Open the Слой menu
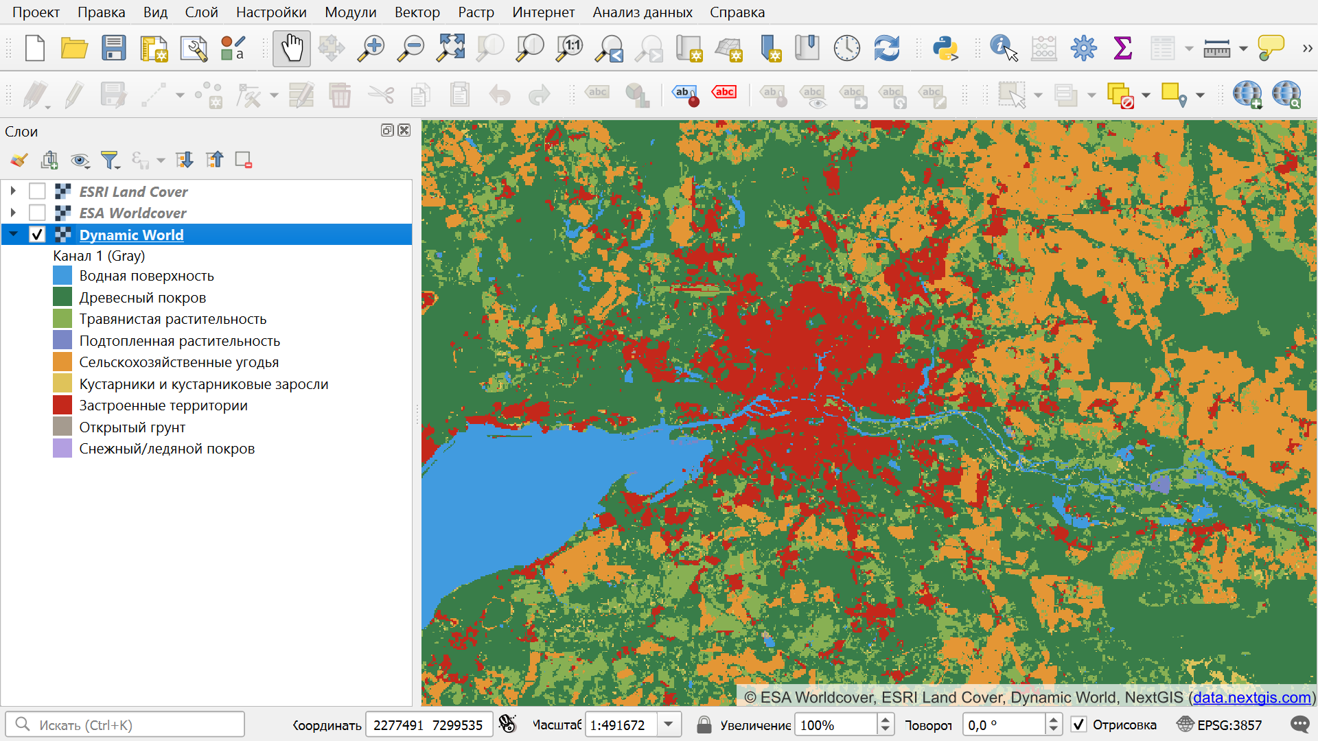Viewport: 1318px width, 741px height. pyautogui.click(x=201, y=12)
